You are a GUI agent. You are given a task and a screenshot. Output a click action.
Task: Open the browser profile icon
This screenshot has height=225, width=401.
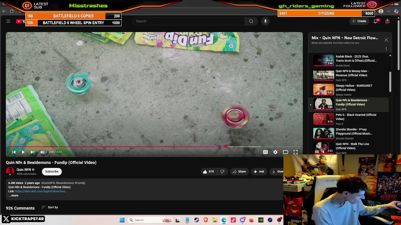[x=381, y=11]
